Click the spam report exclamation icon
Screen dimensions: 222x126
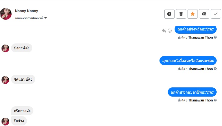[x=169, y=14]
